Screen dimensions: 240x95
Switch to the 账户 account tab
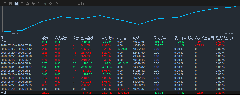[x=58, y=4]
